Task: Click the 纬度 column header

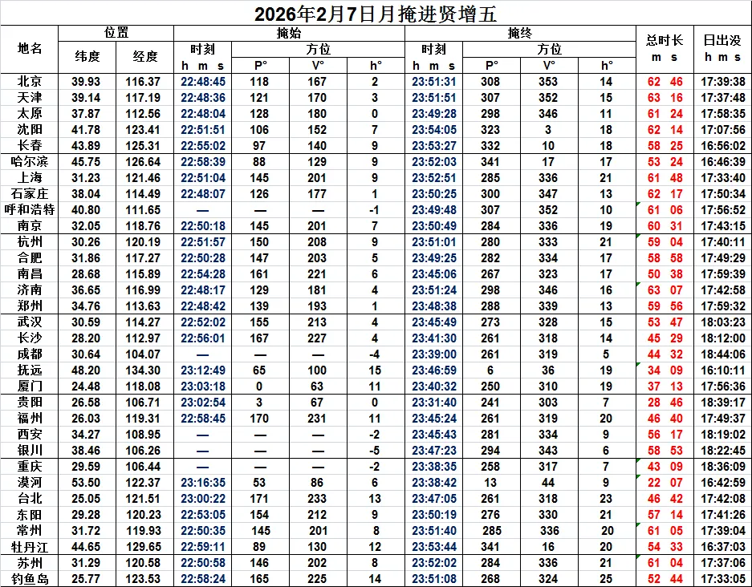Action: click(87, 57)
